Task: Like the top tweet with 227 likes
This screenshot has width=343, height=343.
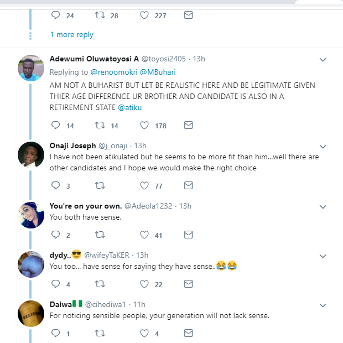Action: pos(144,15)
